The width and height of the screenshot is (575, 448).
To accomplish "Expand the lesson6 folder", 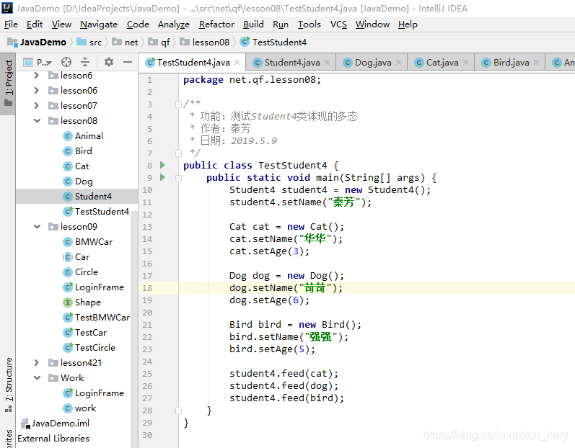I will point(36,76).
